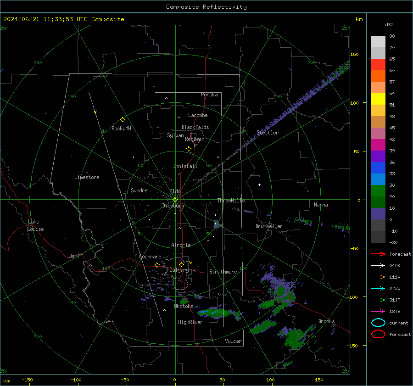
Task: Click the white plus marker north of Drumheller
Action: pos(259,185)
